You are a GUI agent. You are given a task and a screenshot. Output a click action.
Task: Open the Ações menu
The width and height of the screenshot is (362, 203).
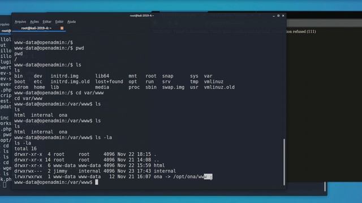click(35, 21)
